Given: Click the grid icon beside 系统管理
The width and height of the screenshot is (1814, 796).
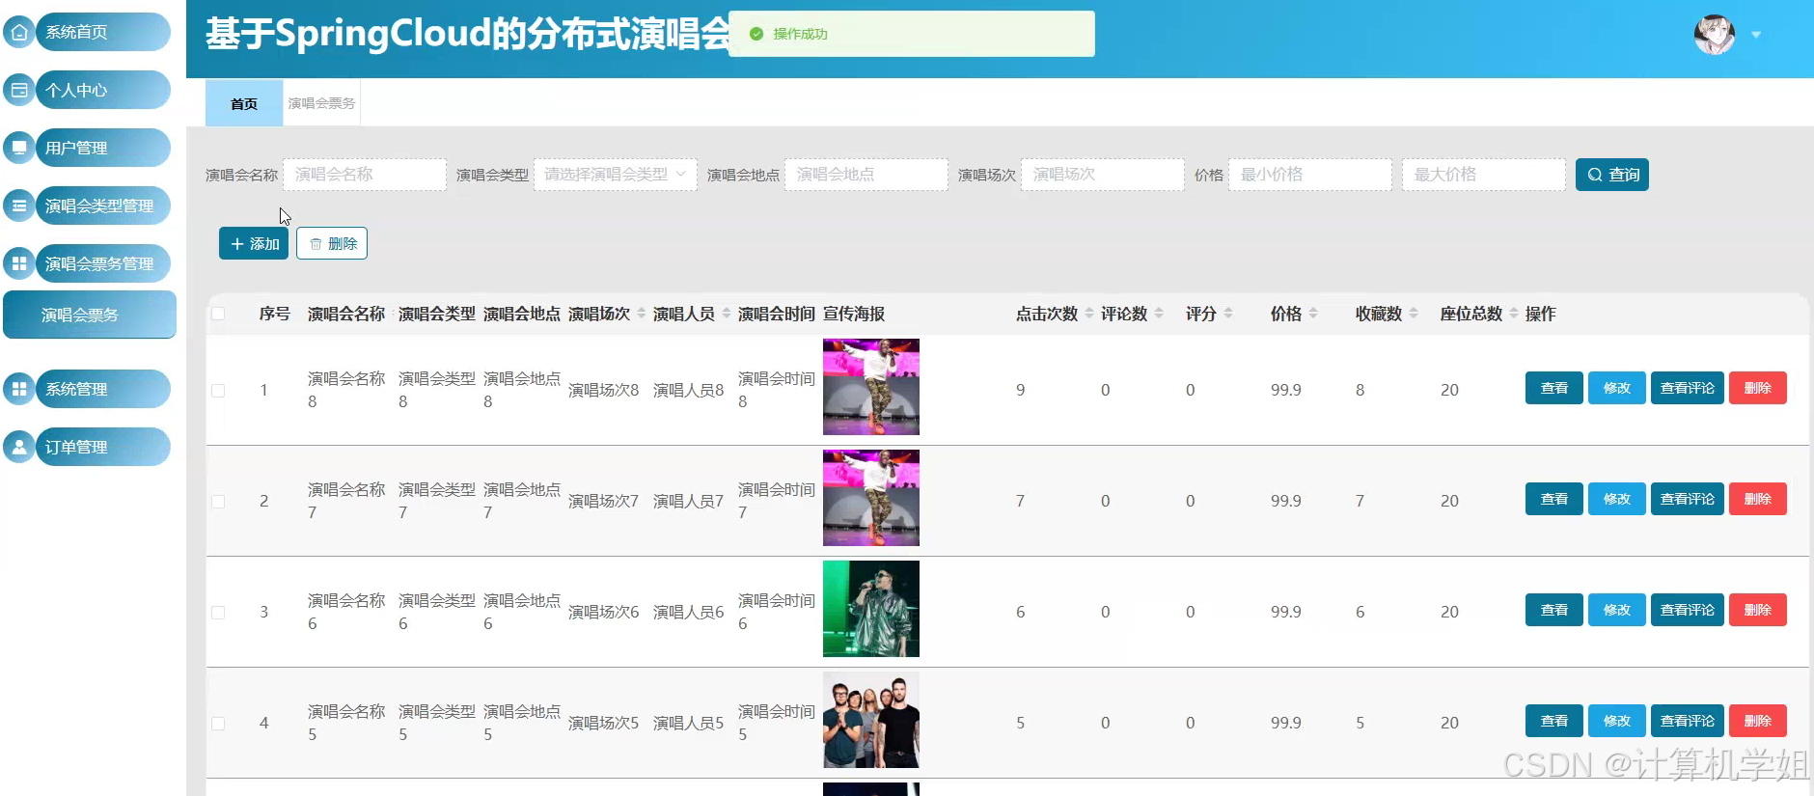Looking at the screenshot, I should (19, 389).
